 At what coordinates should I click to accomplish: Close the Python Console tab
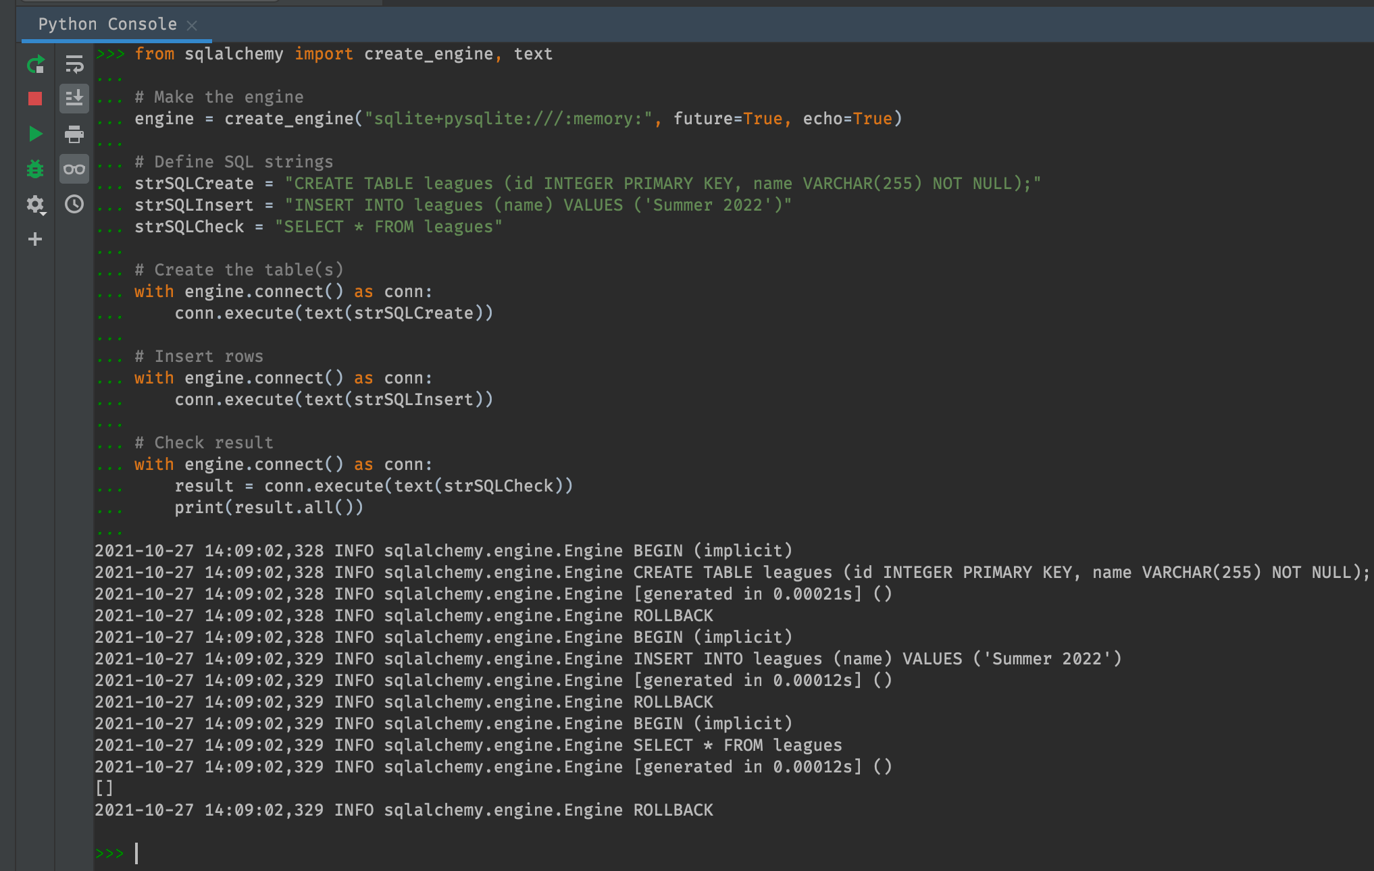[192, 25]
